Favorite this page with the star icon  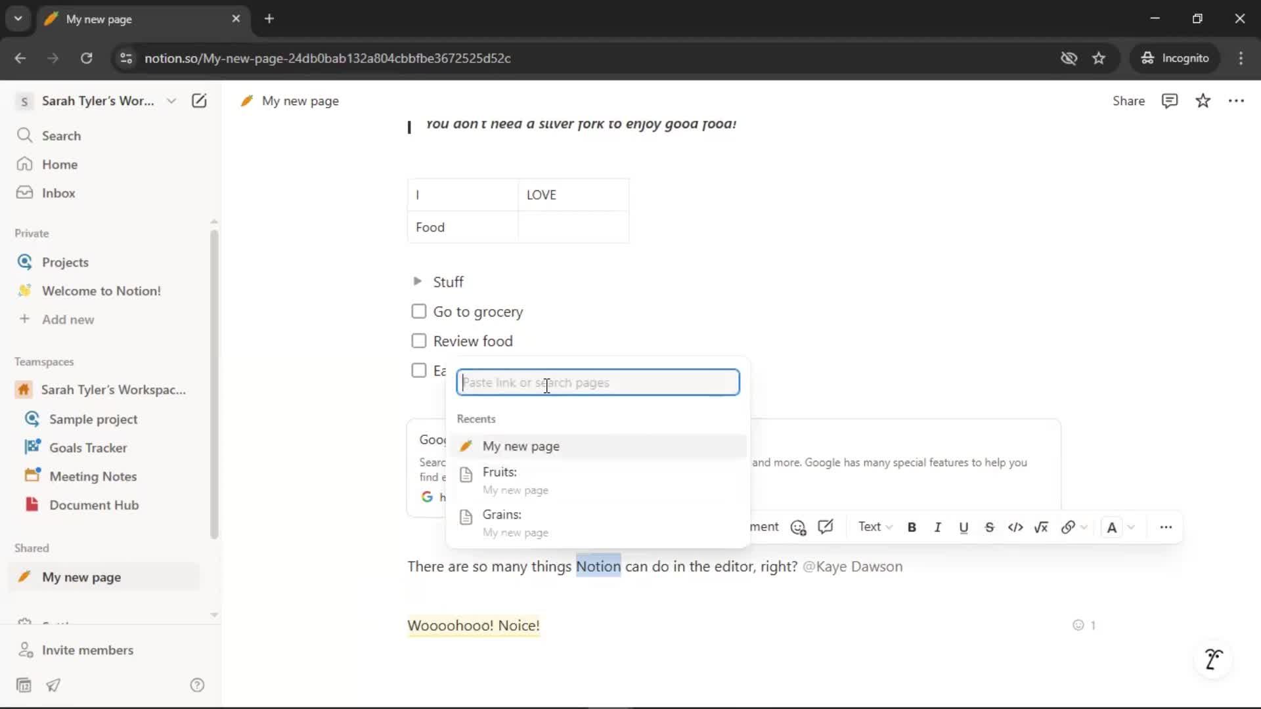tap(1203, 100)
